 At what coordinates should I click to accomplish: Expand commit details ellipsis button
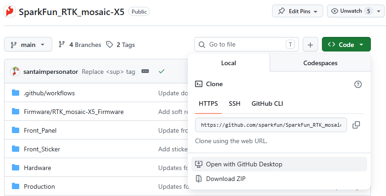point(145,71)
